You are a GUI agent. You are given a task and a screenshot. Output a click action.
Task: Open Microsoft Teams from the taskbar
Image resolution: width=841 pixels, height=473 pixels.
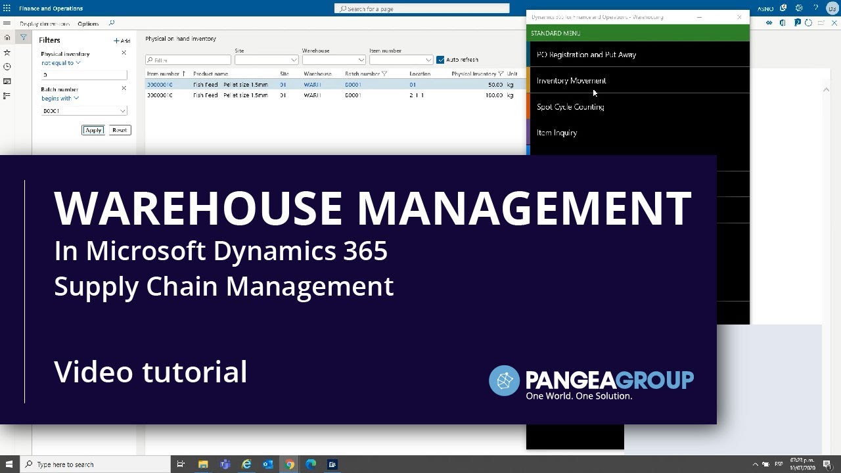coord(225,464)
